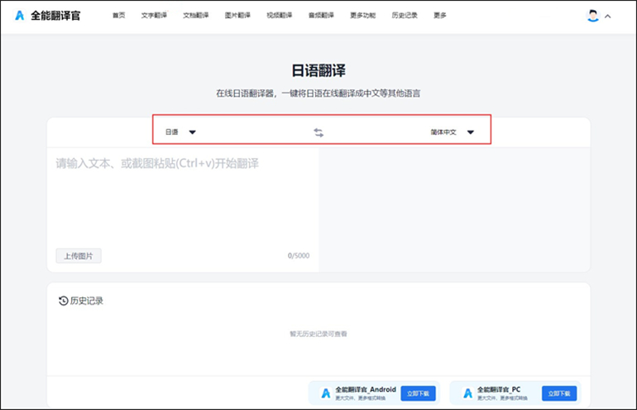Open the 视频翻译 menu item
The height and width of the screenshot is (410, 637).
pos(280,16)
